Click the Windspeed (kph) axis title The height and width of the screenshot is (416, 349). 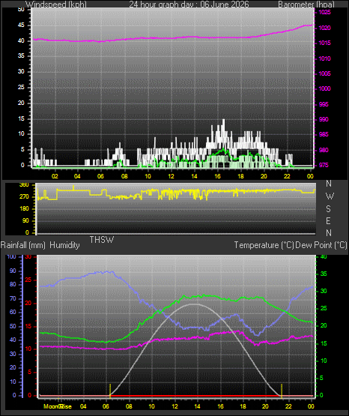[x=56, y=4]
